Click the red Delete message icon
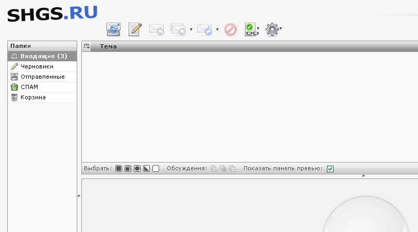The width and height of the screenshot is (418, 232). pyautogui.click(x=231, y=29)
